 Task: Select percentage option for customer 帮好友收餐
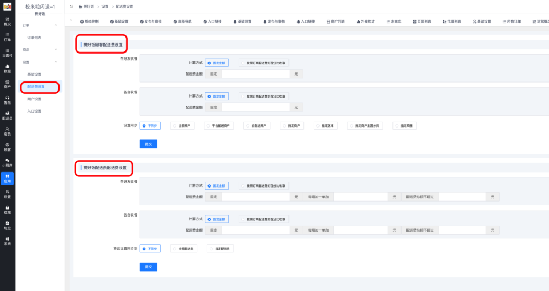[264, 63]
